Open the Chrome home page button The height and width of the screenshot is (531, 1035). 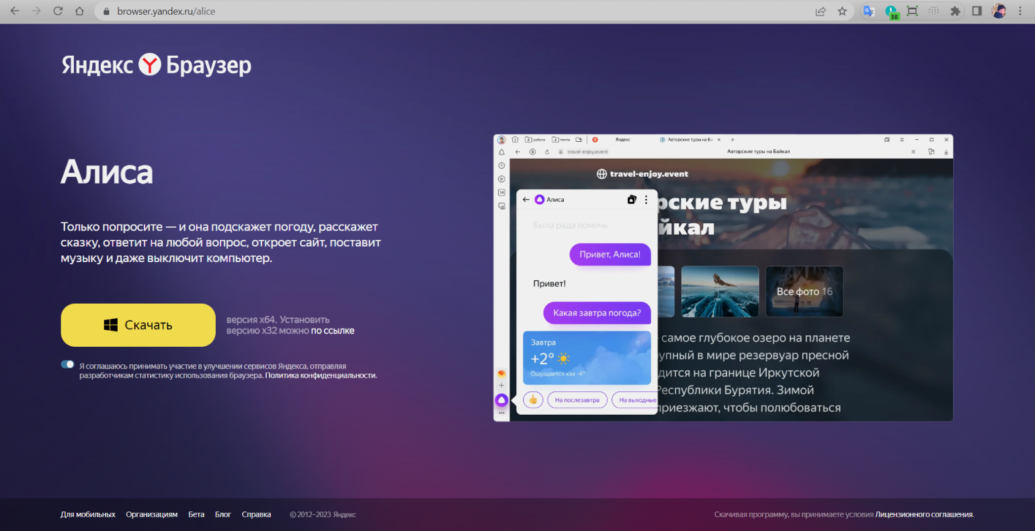79,11
